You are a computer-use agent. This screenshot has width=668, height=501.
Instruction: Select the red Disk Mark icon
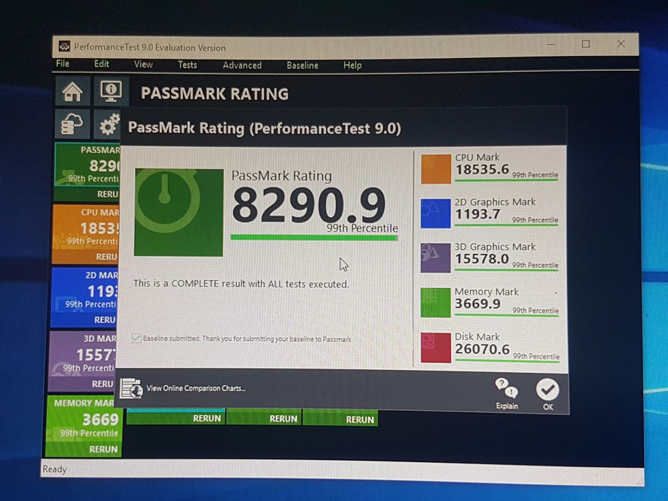coord(436,347)
